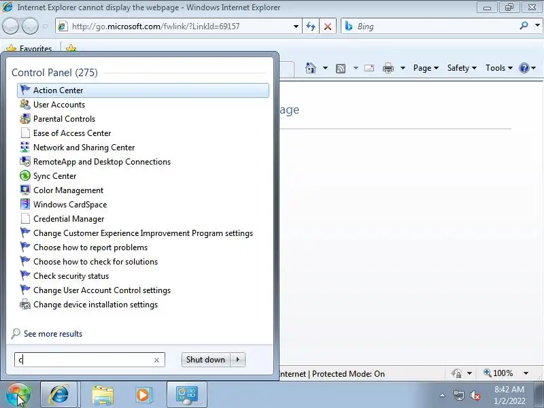Click the Shut down button
Viewport: 544px width, 408px height.
205,360
